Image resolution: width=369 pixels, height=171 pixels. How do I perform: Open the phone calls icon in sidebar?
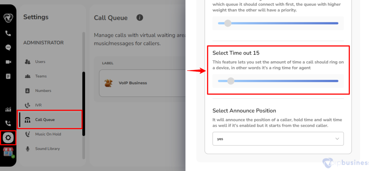[x=8, y=34]
